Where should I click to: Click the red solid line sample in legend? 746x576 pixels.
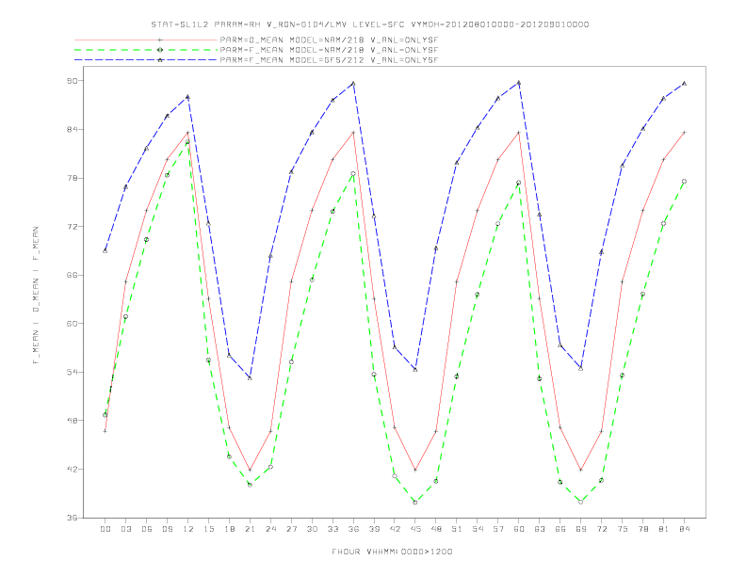146,40
